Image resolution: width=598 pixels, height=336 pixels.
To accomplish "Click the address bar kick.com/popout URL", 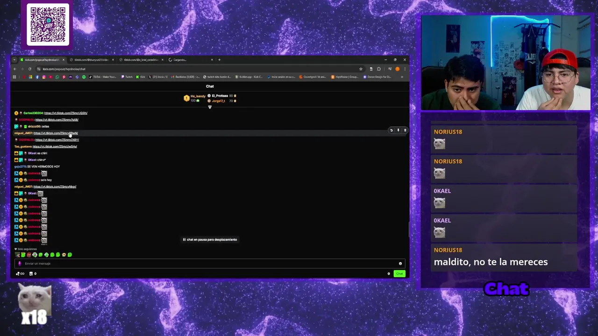I will coord(64,69).
